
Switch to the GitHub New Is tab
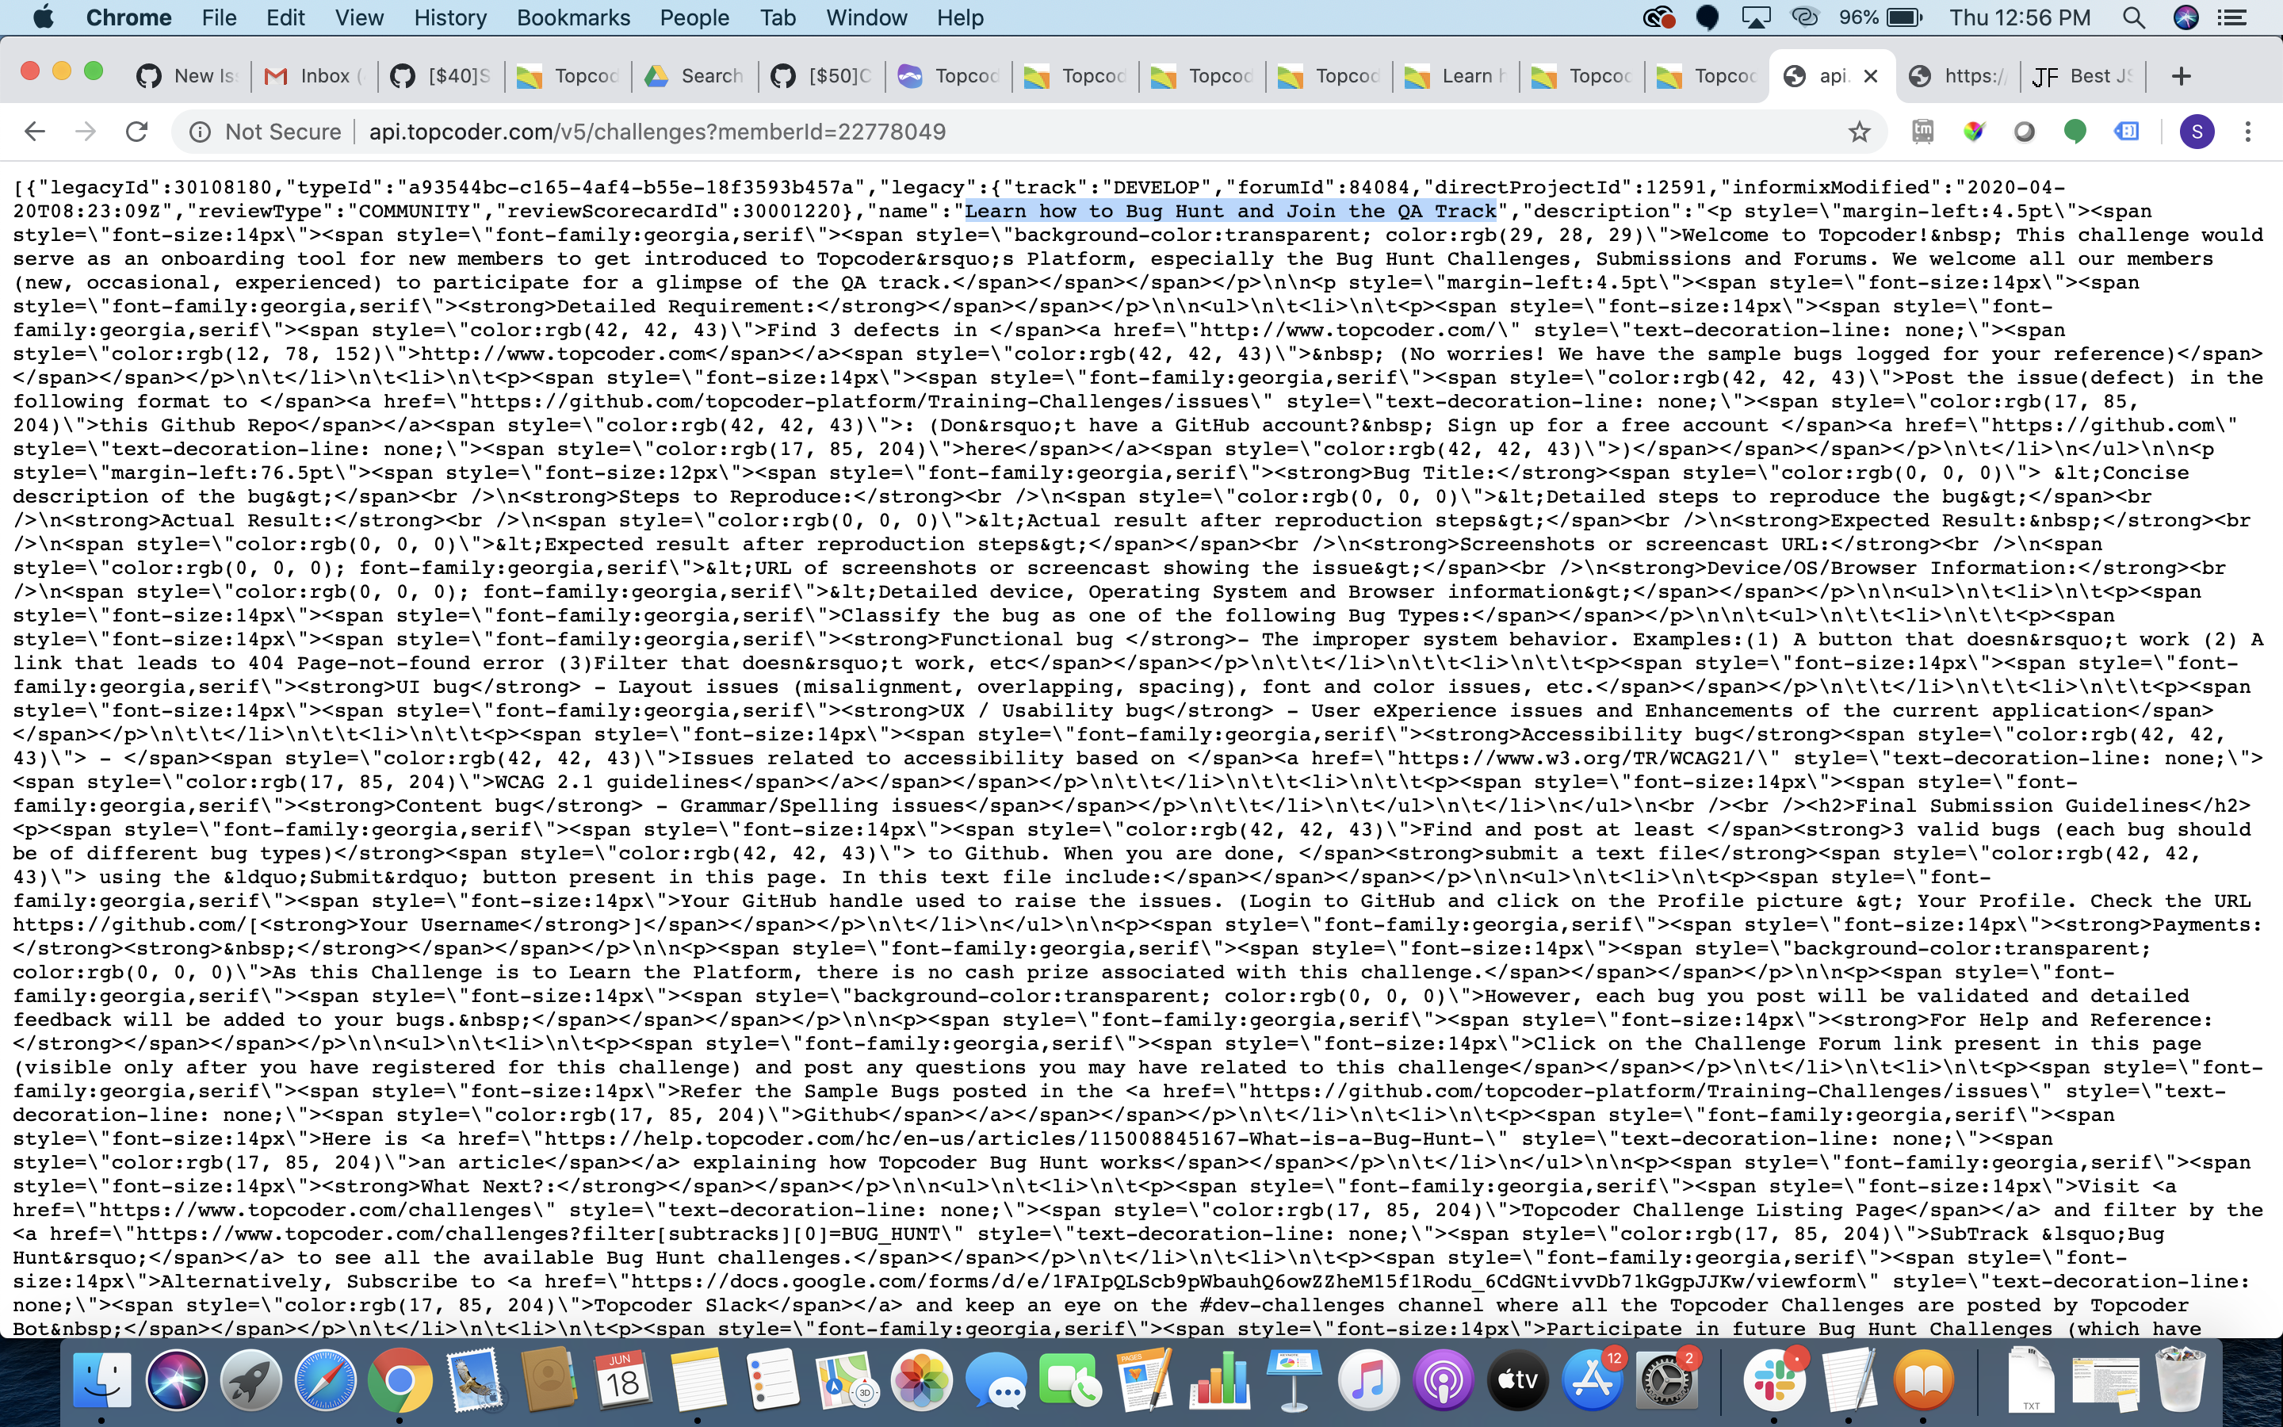click(x=188, y=76)
